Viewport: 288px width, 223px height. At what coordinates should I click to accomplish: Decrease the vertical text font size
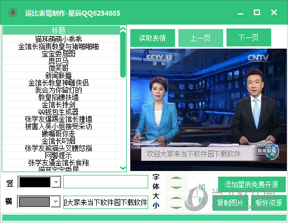tap(176, 187)
